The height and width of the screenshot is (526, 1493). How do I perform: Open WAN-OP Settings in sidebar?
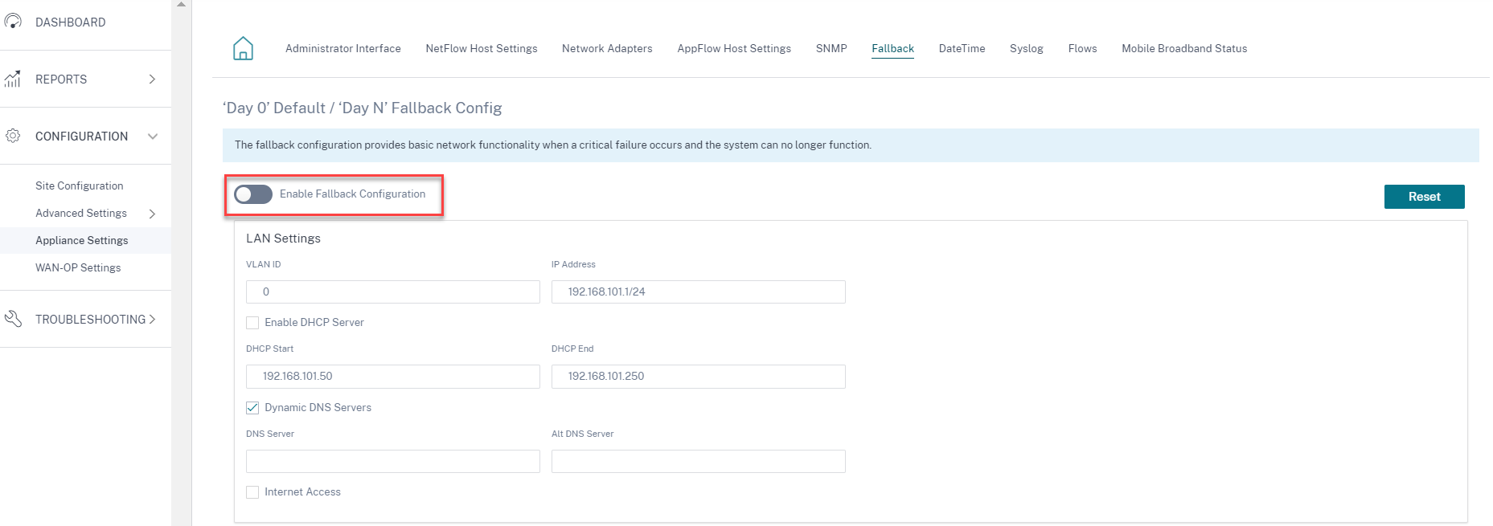point(78,267)
